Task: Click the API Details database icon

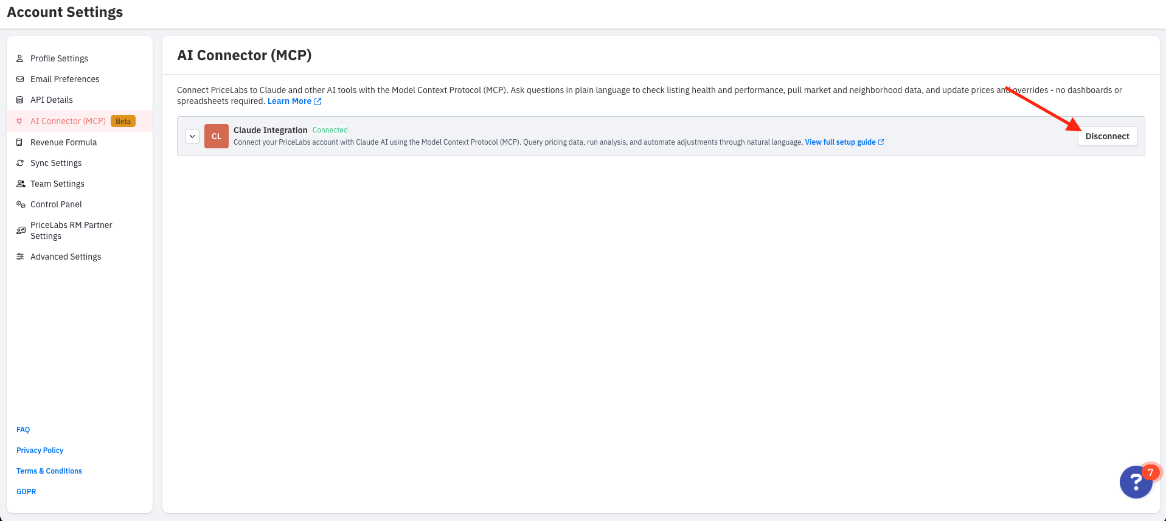Action: click(x=20, y=100)
